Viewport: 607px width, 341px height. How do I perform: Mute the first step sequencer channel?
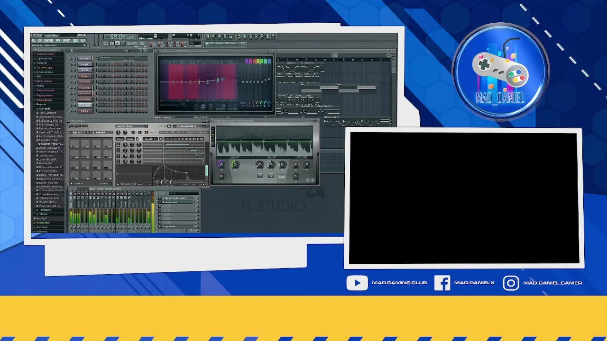click(x=68, y=59)
